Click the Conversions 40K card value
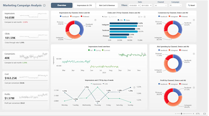This screenshot has width=209, height=116. pyautogui.click(x=7, y=58)
